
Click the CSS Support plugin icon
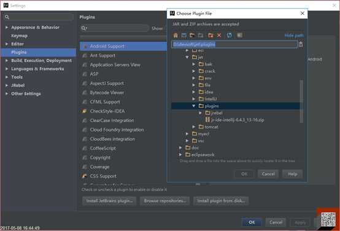point(85,176)
